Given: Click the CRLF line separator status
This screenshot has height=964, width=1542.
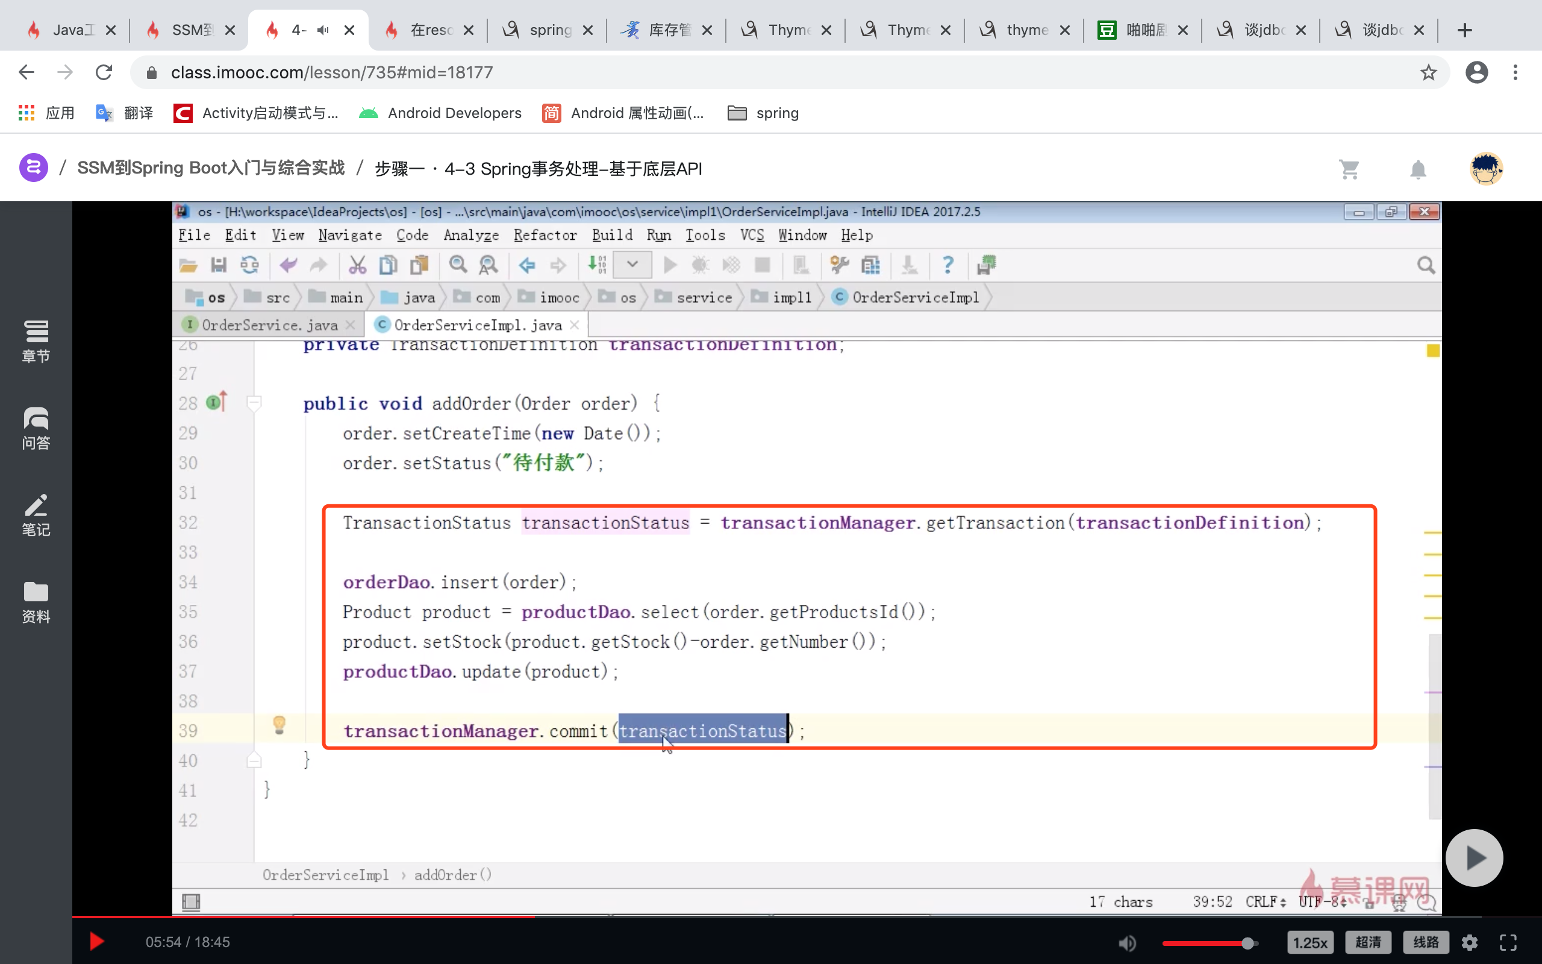Looking at the screenshot, I should pos(1266,901).
